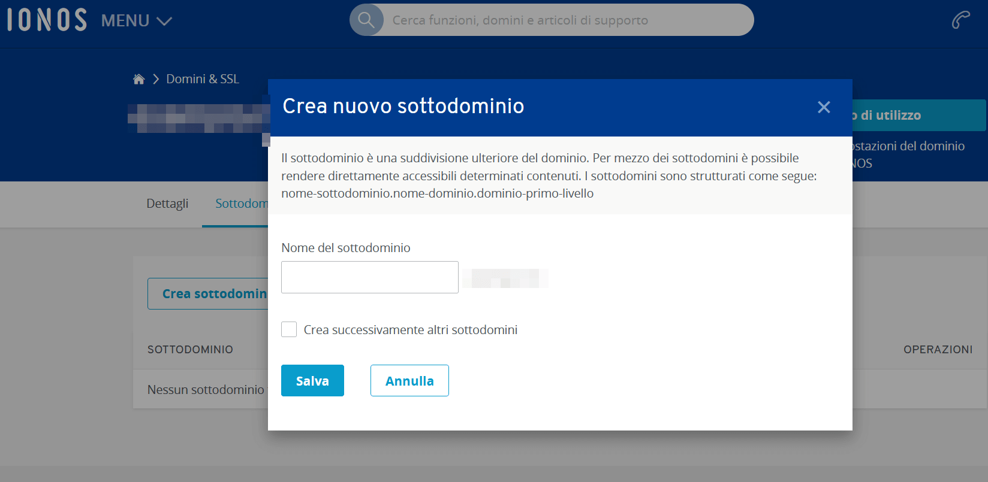988x482 pixels.
Task: Click the SOTTODOMINIO column header
Action: pyautogui.click(x=190, y=349)
